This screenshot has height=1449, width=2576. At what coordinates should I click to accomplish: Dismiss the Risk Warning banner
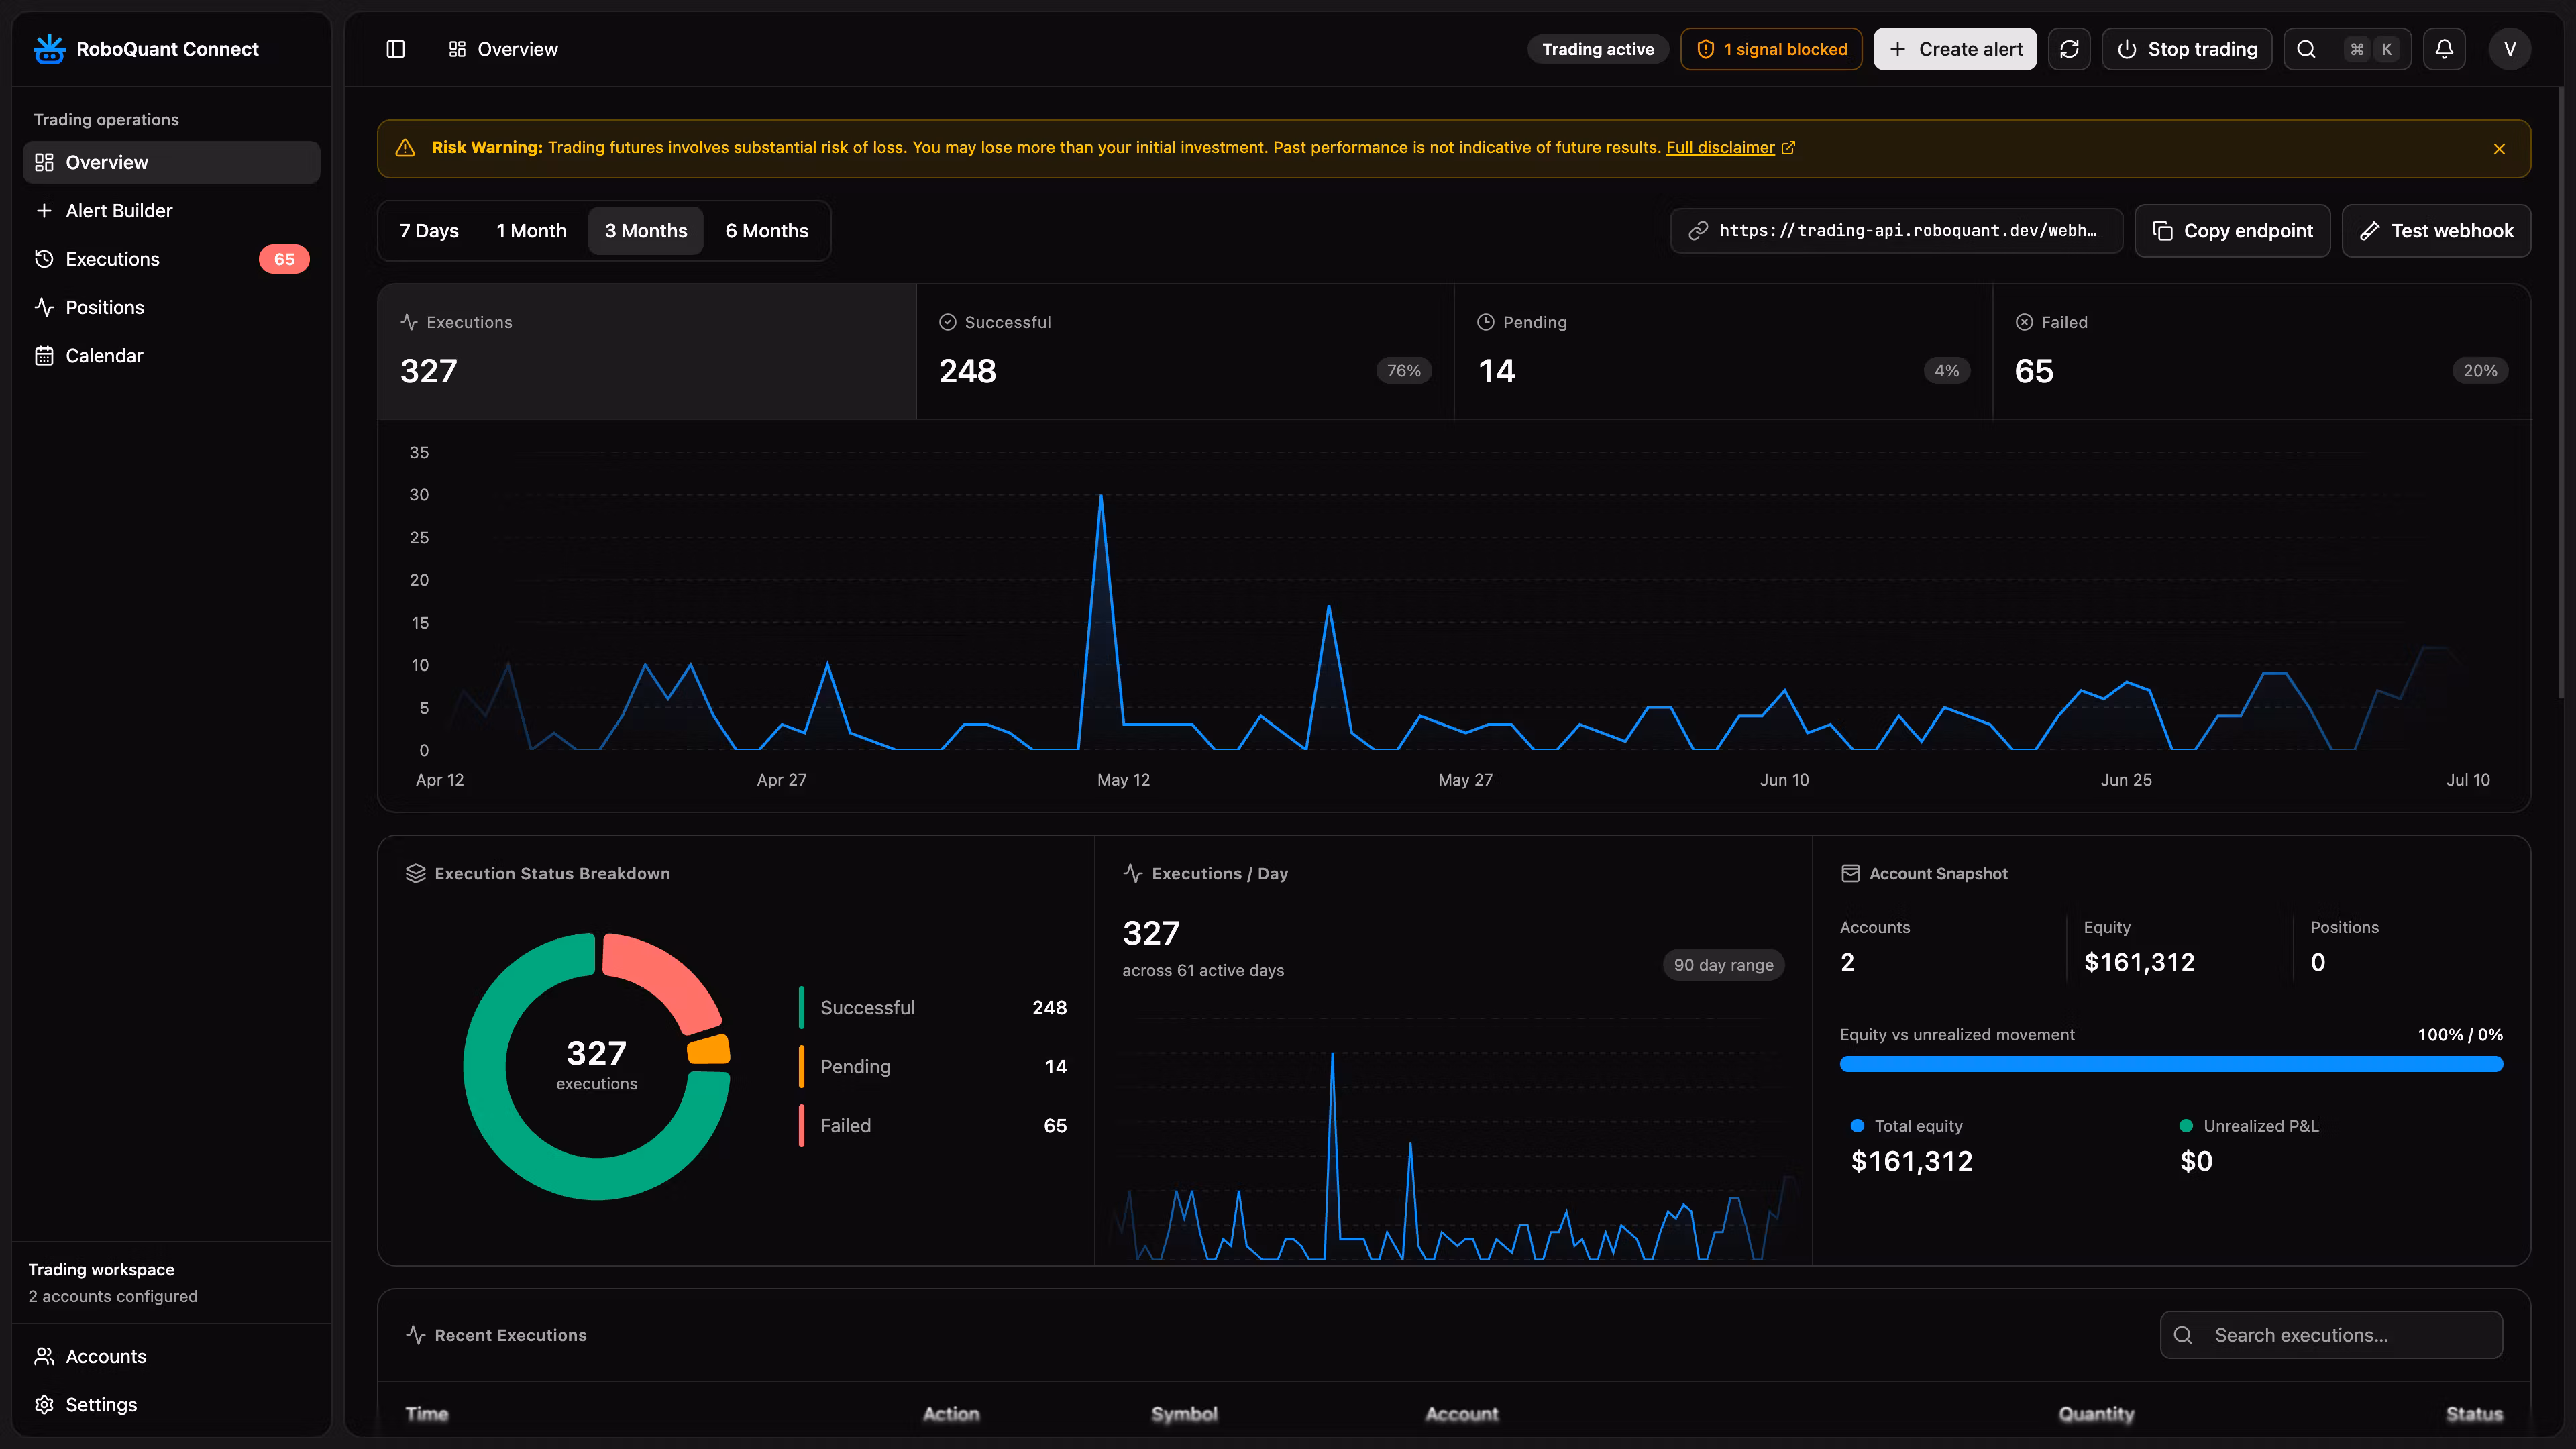pyautogui.click(x=2499, y=149)
